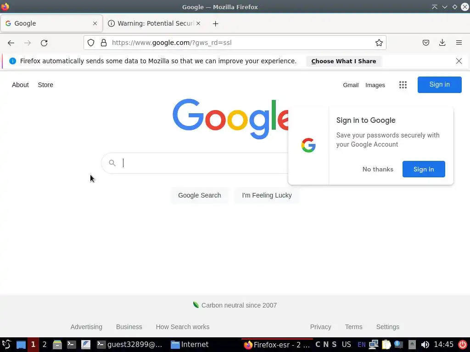Dismiss the Firefox data sharing notification bar
Image resolution: width=470 pixels, height=352 pixels.
(x=459, y=61)
